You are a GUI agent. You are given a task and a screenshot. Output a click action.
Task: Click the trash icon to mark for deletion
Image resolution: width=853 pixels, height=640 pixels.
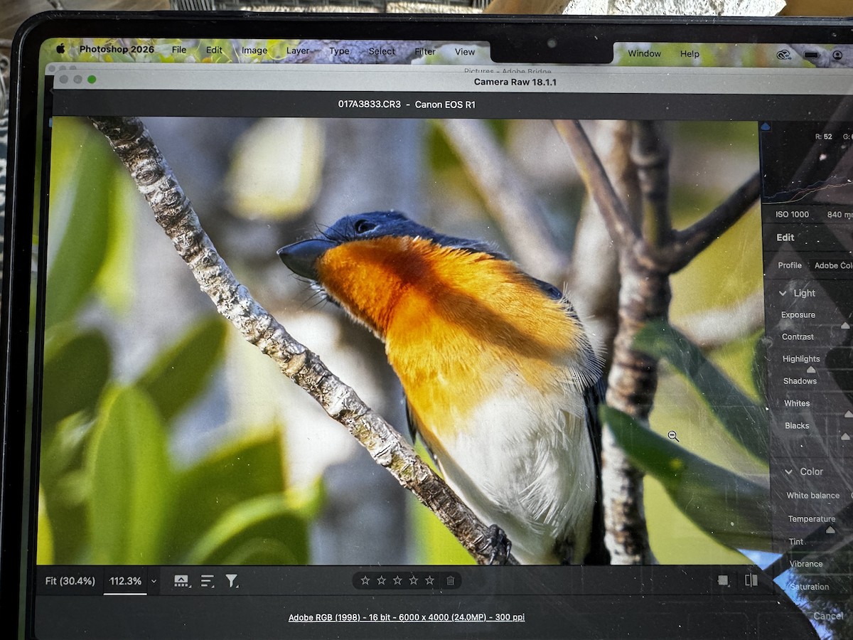click(451, 581)
